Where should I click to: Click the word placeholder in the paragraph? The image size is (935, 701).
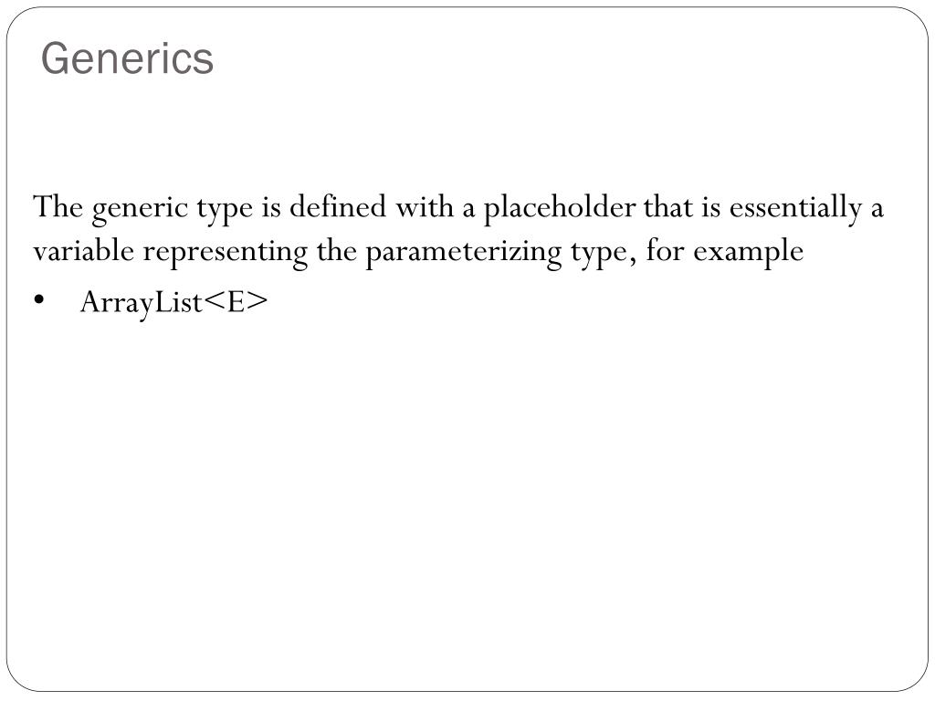point(559,208)
